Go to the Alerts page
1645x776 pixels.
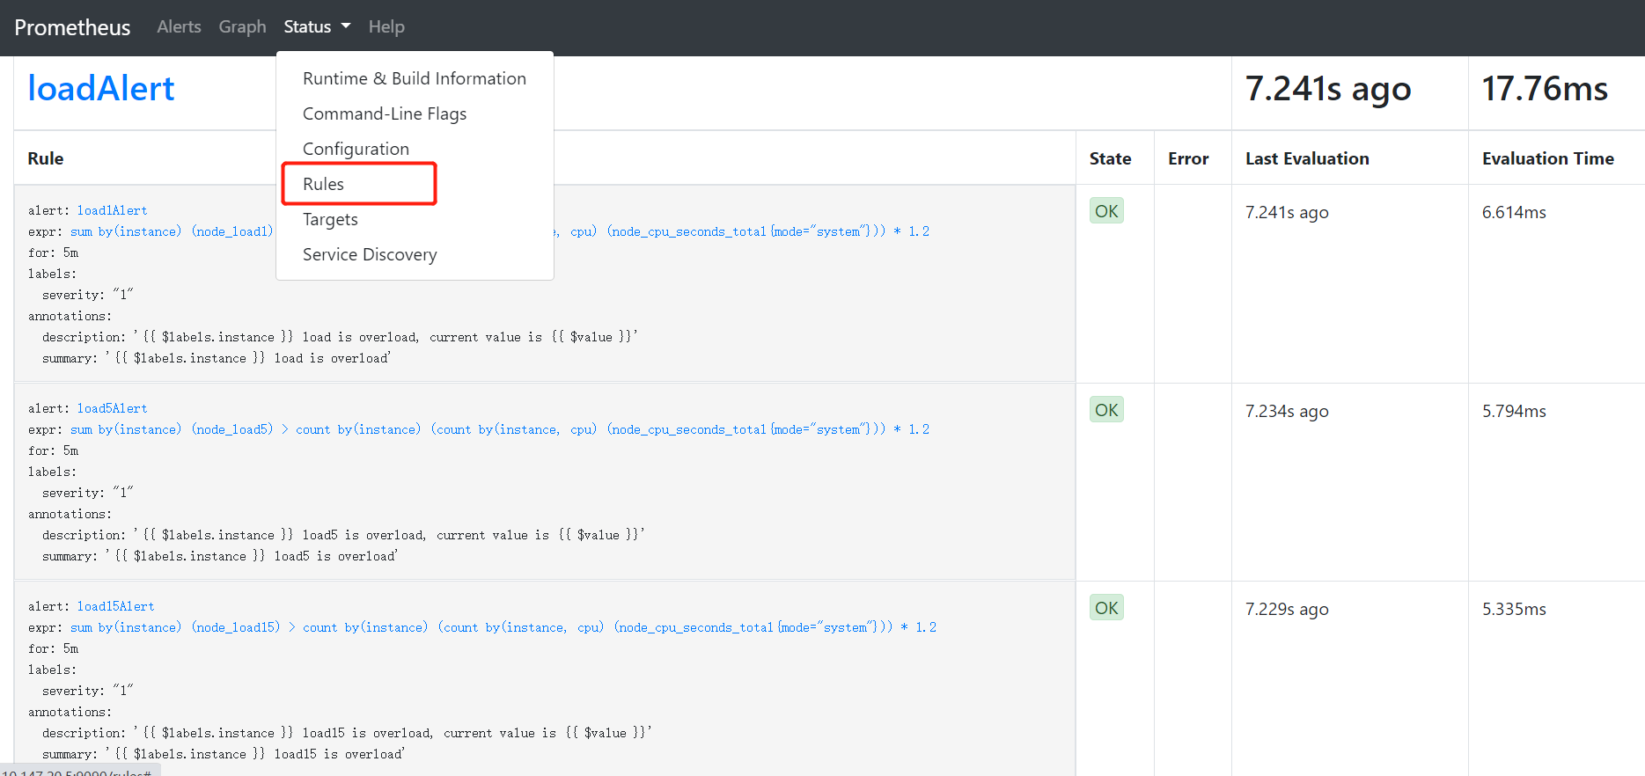click(x=179, y=27)
